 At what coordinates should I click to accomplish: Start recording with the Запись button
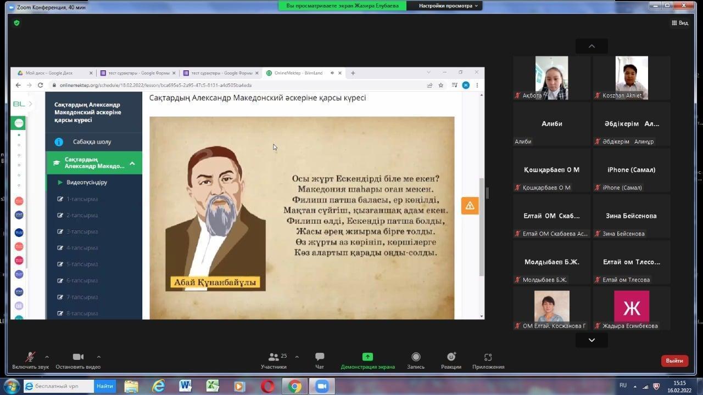point(416,360)
